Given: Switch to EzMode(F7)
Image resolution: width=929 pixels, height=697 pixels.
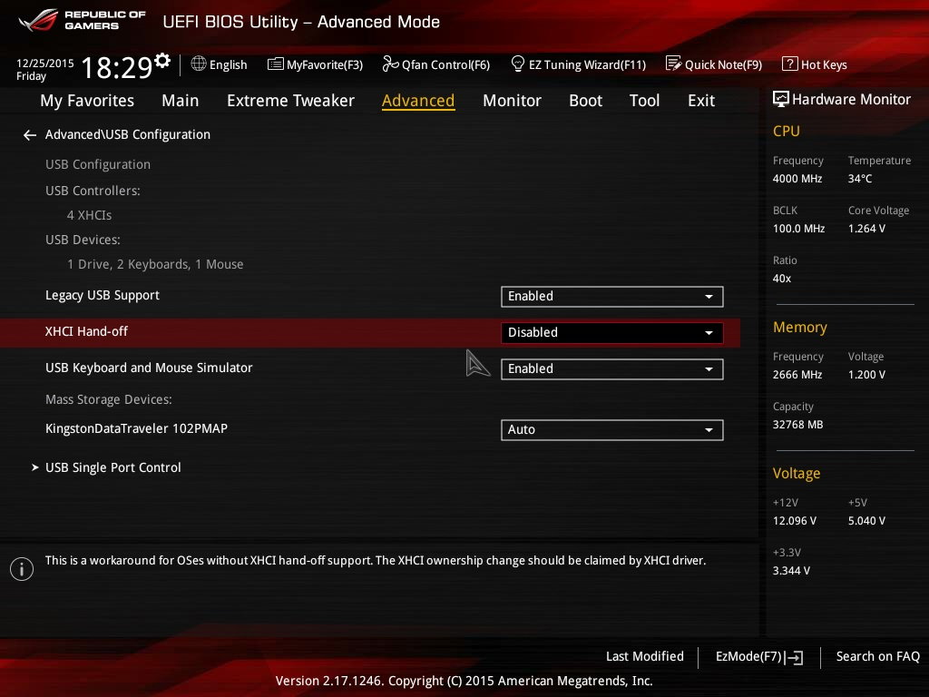Looking at the screenshot, I should click(758, 656).
